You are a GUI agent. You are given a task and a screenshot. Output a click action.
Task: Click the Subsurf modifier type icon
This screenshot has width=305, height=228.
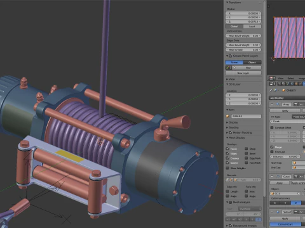pos(278,212)
